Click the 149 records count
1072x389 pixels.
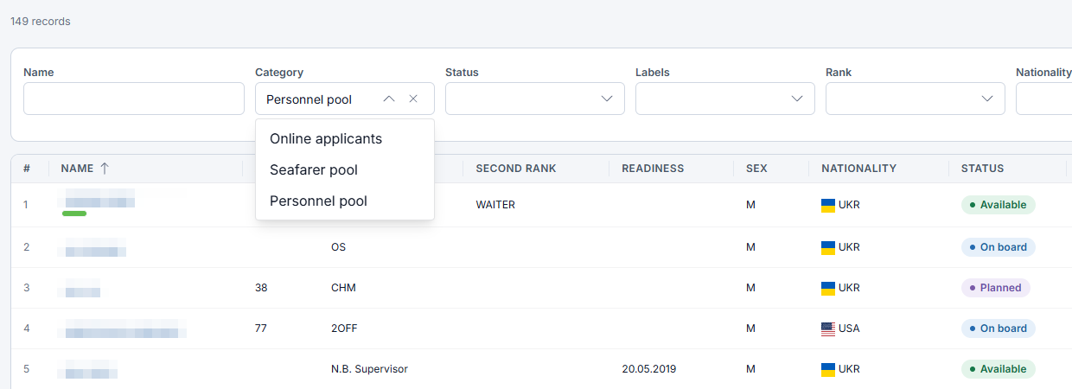[x=41, y=22]
